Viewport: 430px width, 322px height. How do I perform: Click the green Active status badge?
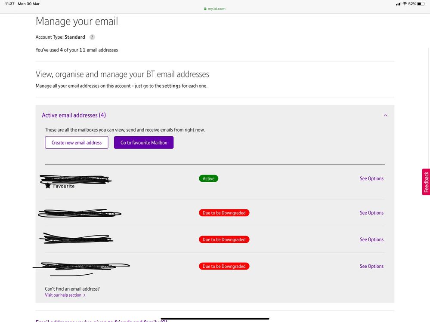(208, 178)
